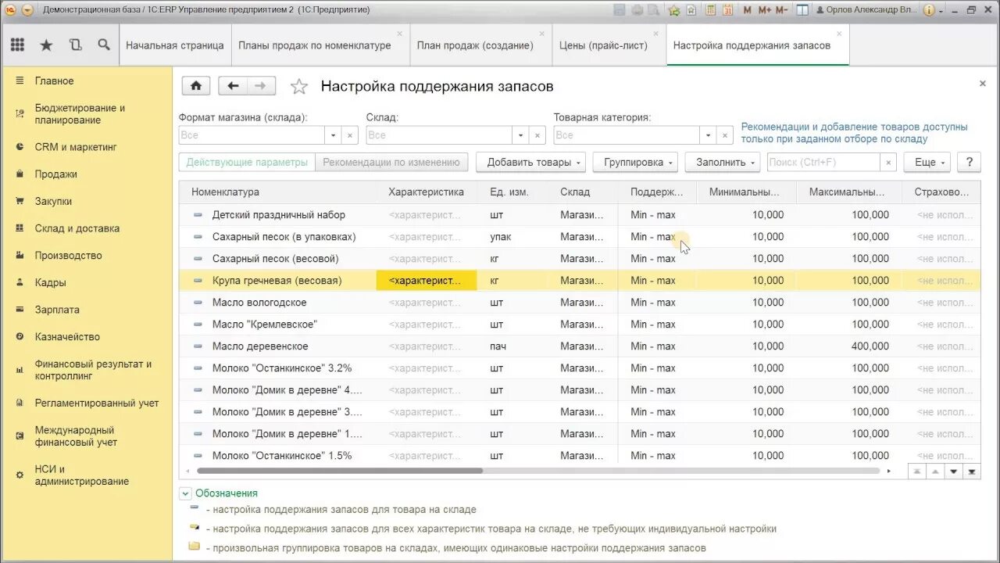1000x563 pixels.
Task: Close the Настройка поддержания запасов form with x
Action: (x=982, y=83)
